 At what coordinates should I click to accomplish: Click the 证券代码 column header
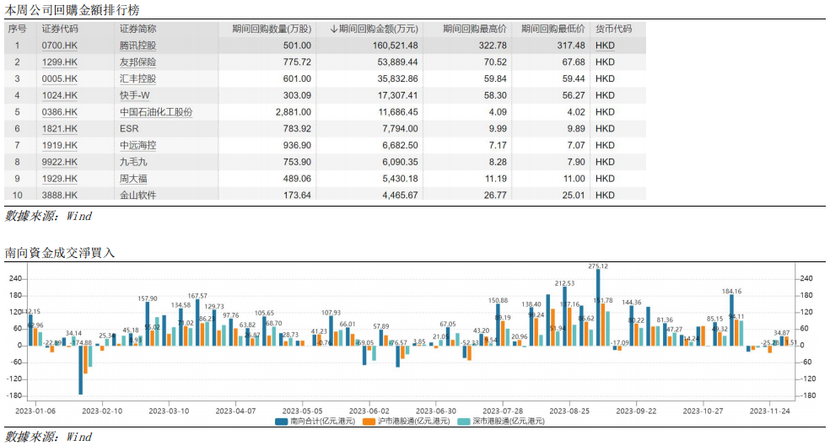point(60,29)
